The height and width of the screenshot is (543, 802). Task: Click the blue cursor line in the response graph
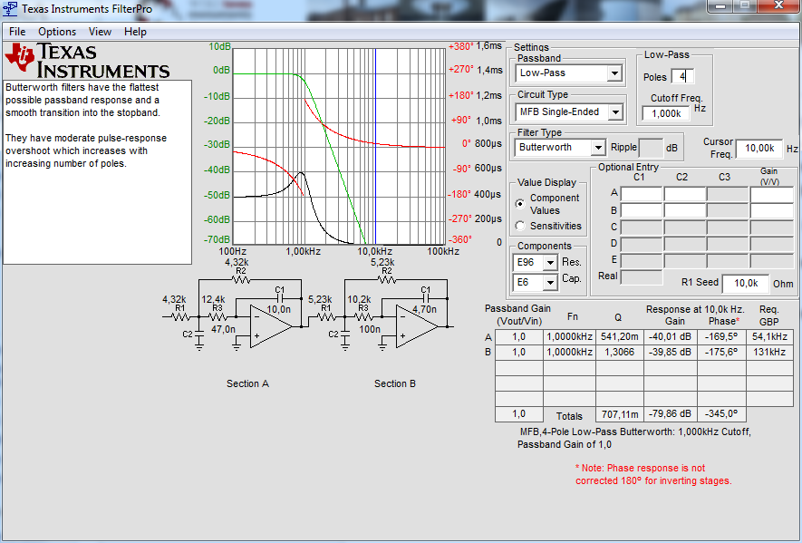coord(375,146)
